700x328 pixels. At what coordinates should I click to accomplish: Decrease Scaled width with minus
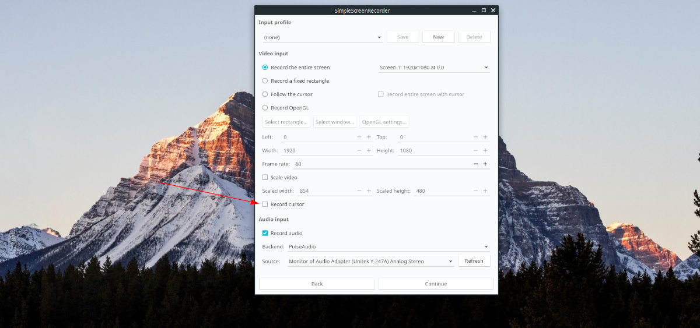click(359, 191)
